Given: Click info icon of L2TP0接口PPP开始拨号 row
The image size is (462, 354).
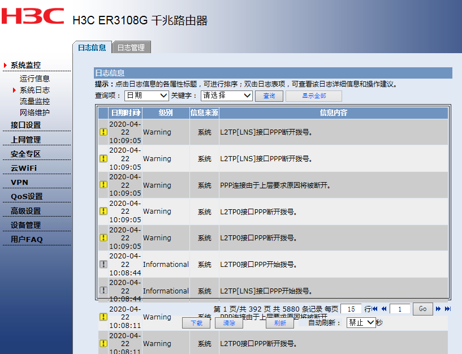Looking at the screenshot, I should (x=103, y=264).
